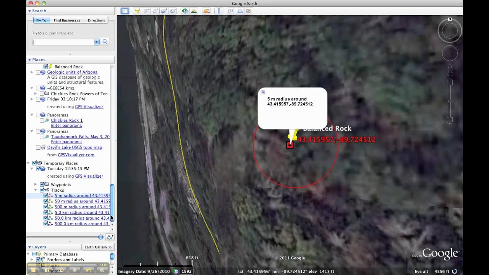Toggle the Borders and Labels layer checkbox
Screen dimensions: 489x275
click(x=38, y=260)
